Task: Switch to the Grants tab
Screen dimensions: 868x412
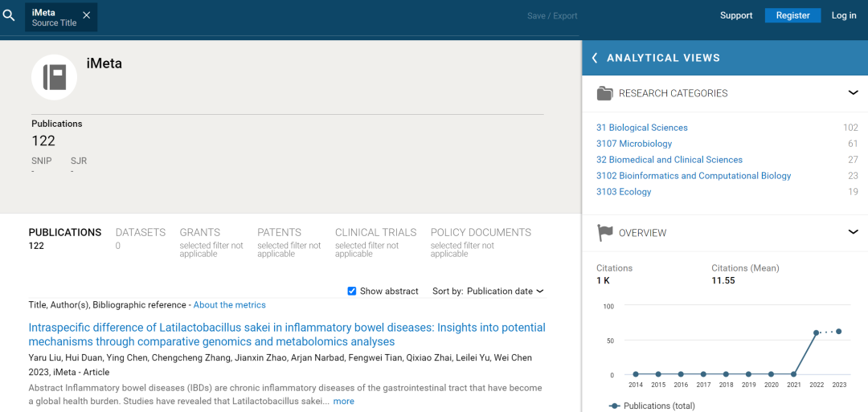Action: point(211,243)
